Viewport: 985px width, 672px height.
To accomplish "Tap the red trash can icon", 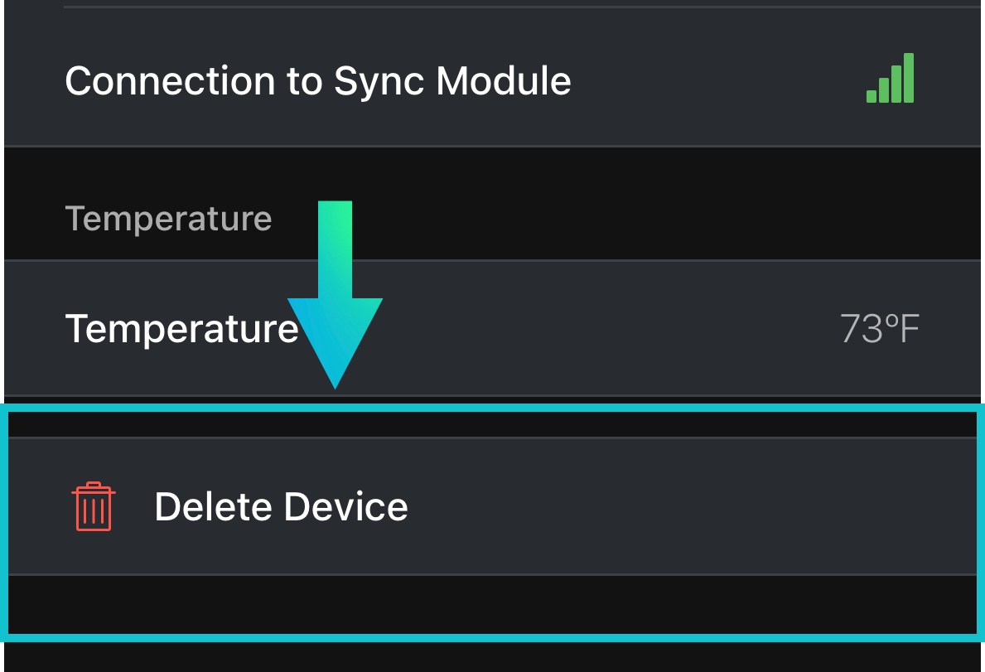I will [x=93, y=506].
